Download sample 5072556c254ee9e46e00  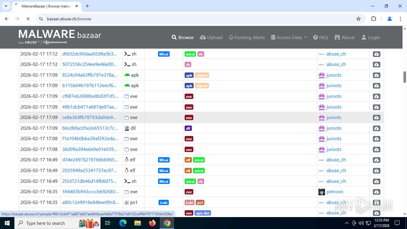coord(376,64)
